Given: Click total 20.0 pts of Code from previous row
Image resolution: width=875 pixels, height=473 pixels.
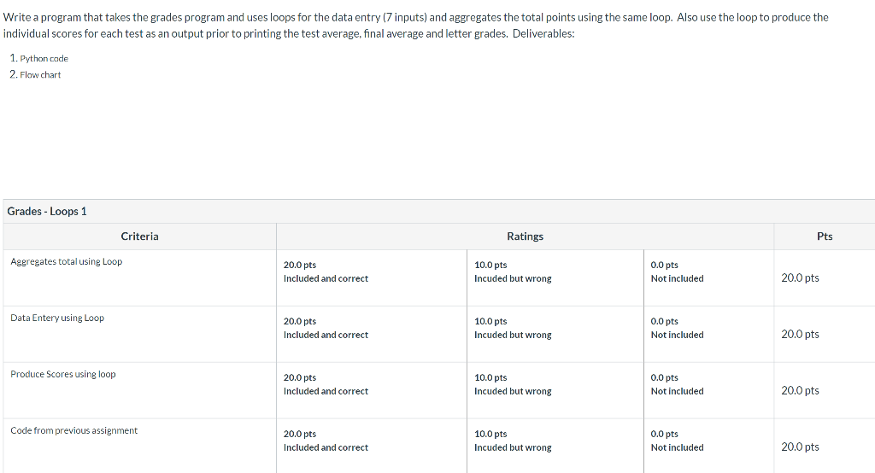Looking at the screenshot, I should (800, 447).
